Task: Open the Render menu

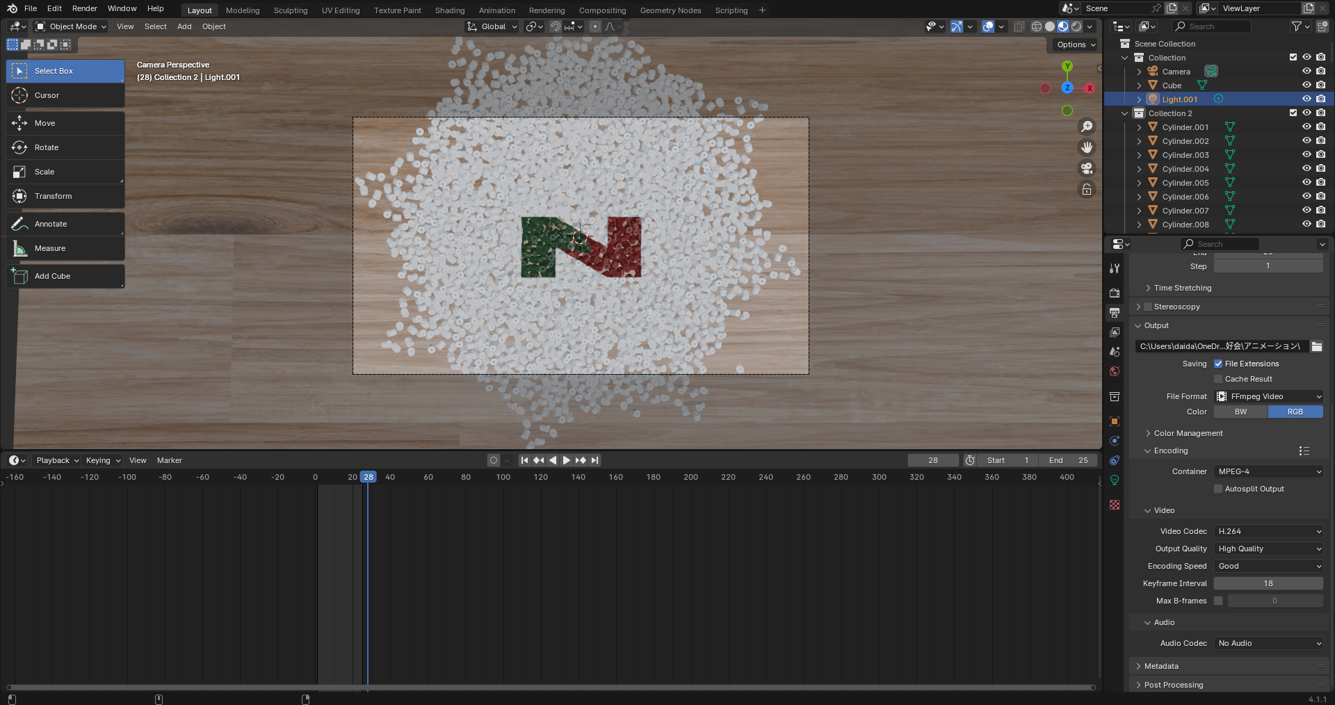Action: tap(85, 8)
